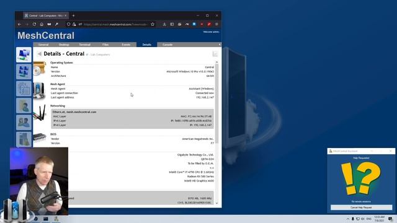
Task: Click Cancel Help Request button
Action: (x=361, y=208)
